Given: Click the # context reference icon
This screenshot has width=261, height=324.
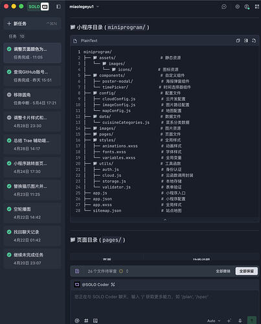Looking at the screenshot, I should pyautogui.click(x=86, y=321).
